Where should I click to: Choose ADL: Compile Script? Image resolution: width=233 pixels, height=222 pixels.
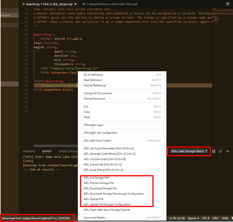tap(122, 159)
